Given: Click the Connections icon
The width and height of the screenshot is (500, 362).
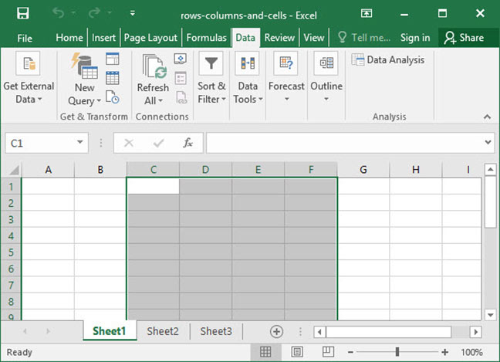Looking at the screenshot, I should click(x=181, y=59).
